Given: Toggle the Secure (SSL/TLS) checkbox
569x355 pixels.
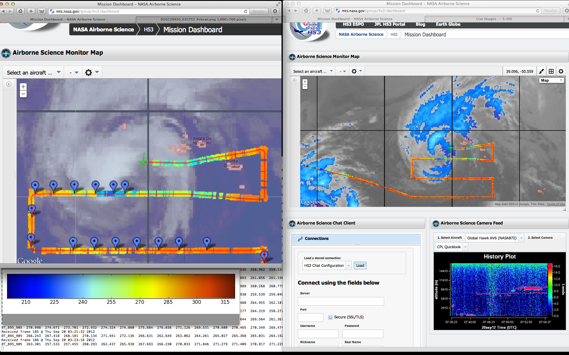Looking at the screenshot, I should [x=330, y=317].
